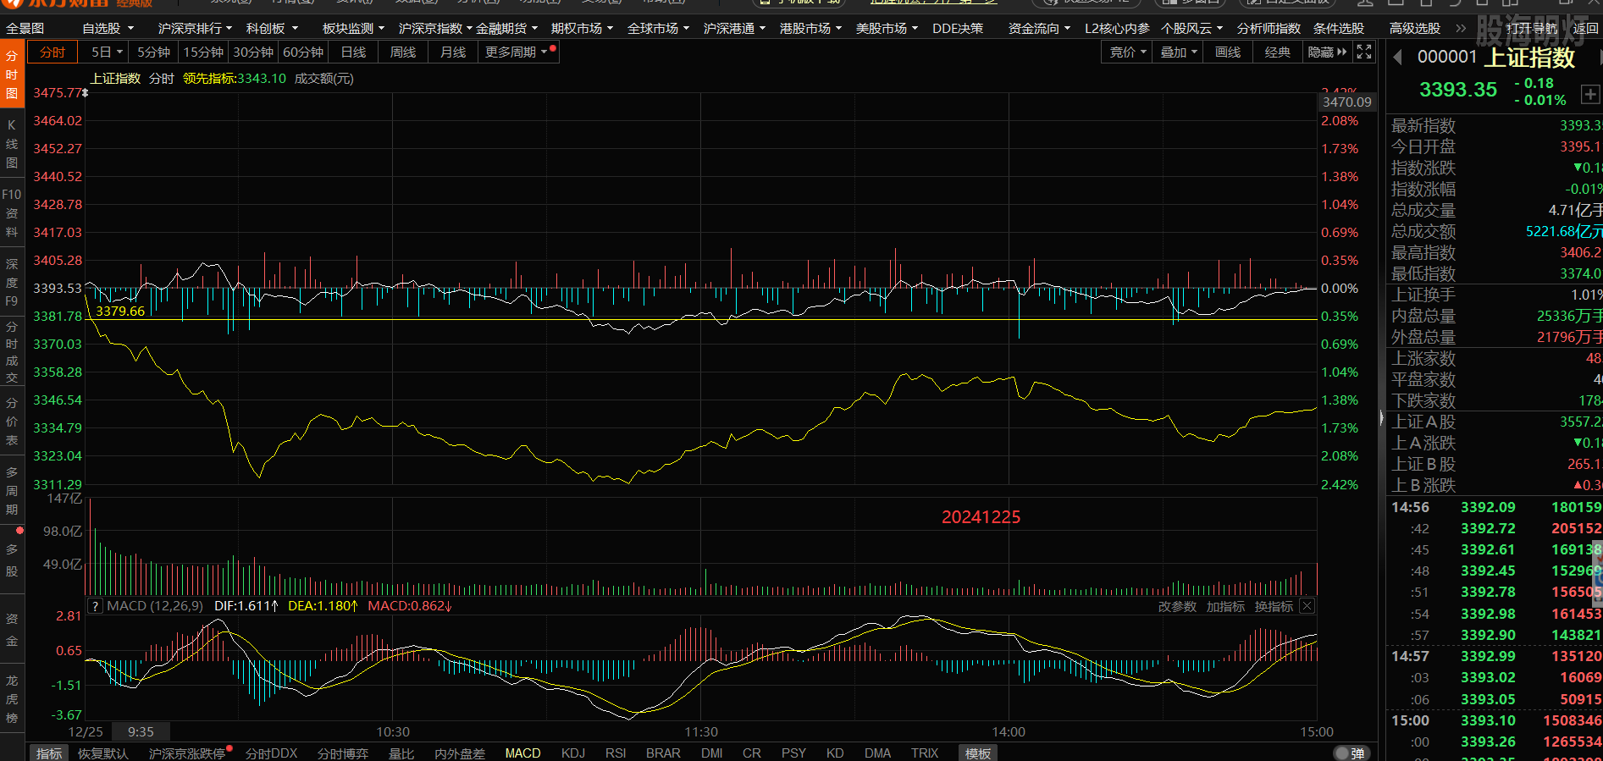This screenshot has width=1603, height=761.
Task: Select the 沪深京涨跌停 indicator
Action: click(x=187, y=753)
